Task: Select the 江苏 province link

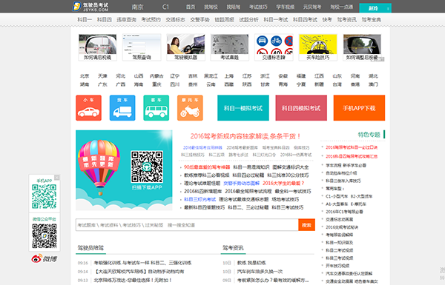Action: pyautogui.click(x=247, y=76)
